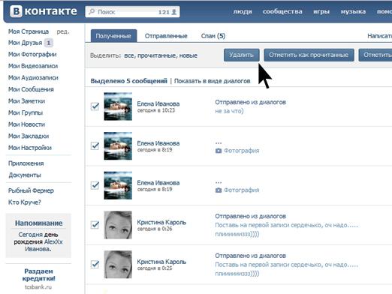The image size is (392, 294).
Task: Select прочитанные messages link
Action: pyautogui.click(x=158, y=55)
